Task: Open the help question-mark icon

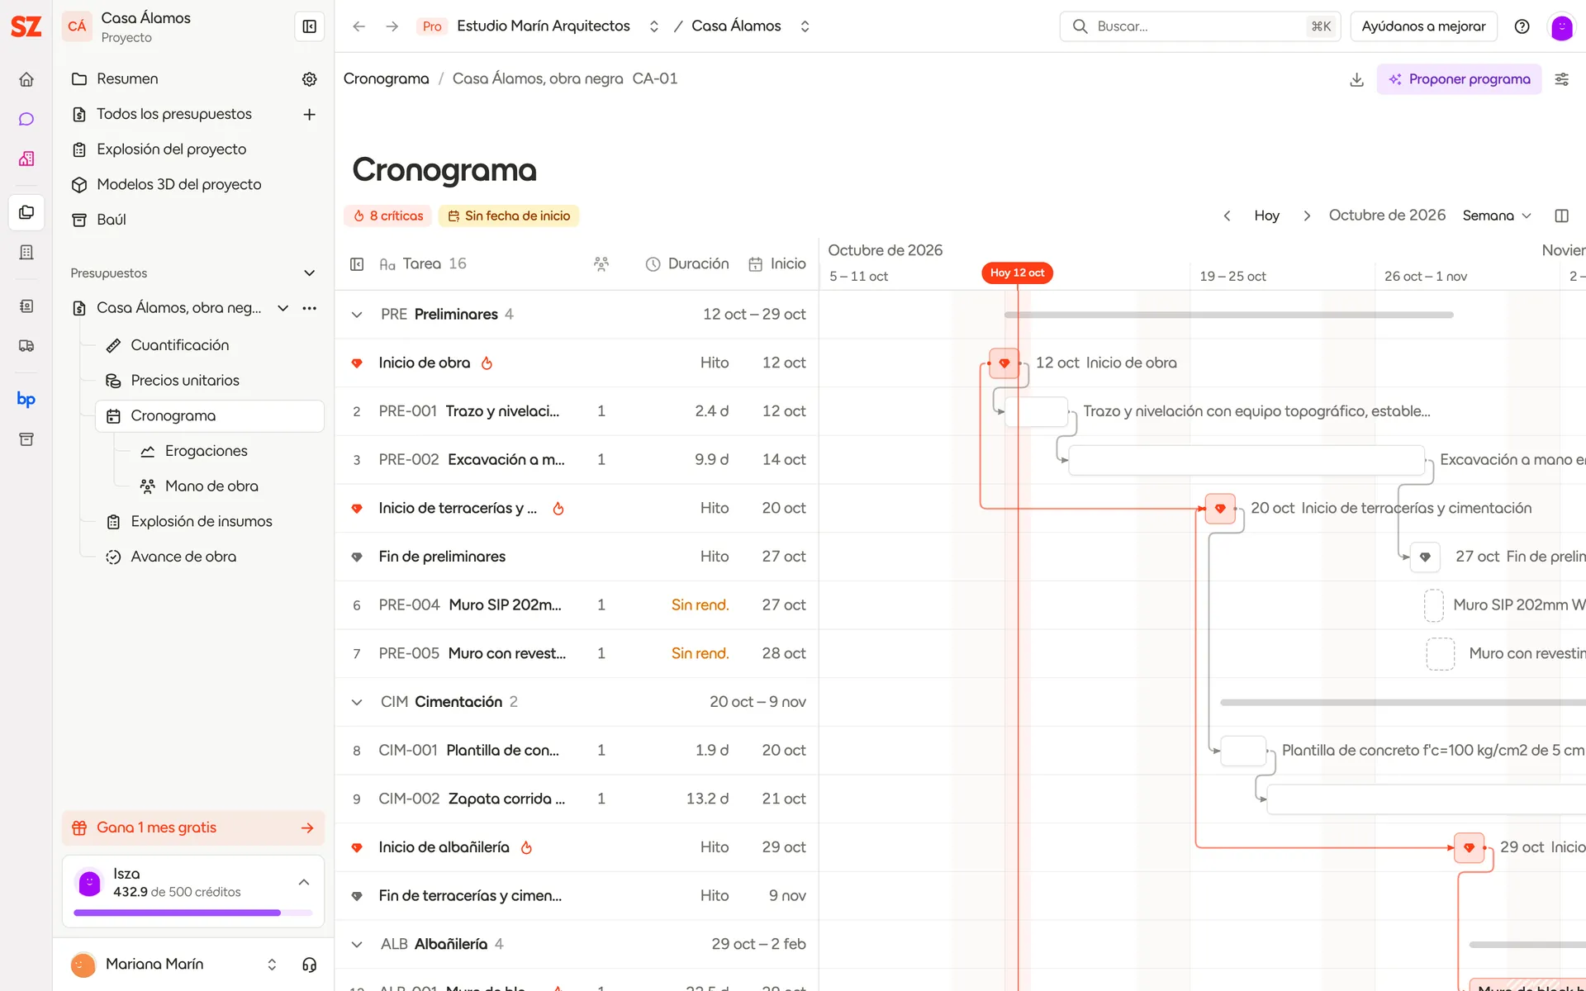Action: [x=1522, y=26]
